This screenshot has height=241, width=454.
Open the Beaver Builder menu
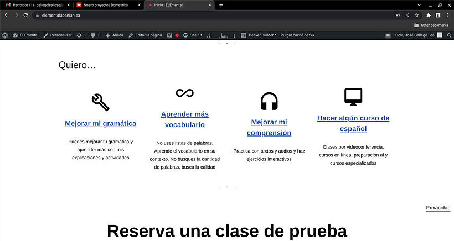(x=259, y=35)
